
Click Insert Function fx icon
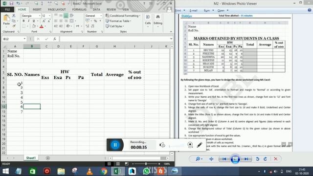(x=55, y=39)
